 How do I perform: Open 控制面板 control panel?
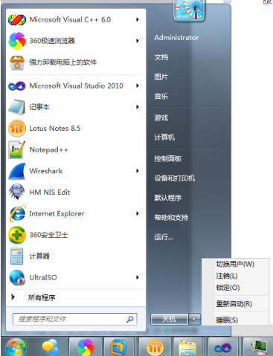[168, 158]
